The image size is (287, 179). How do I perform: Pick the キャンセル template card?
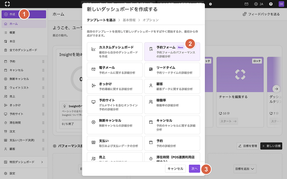tap(172, 125)
